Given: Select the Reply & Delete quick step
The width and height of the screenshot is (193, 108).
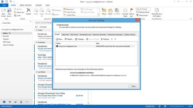Looking at the screenshot, I should (x=88, y=12).
